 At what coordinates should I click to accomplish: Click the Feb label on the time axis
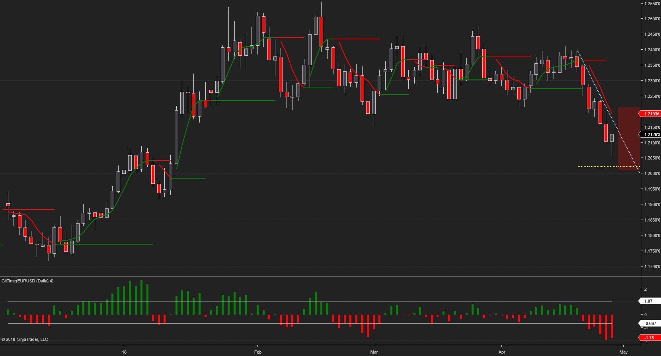tap(257, 352)
